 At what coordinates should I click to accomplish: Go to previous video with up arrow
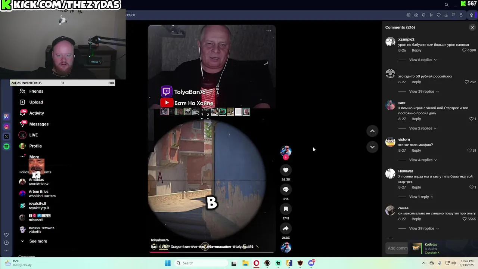click(x=372, y=131)
